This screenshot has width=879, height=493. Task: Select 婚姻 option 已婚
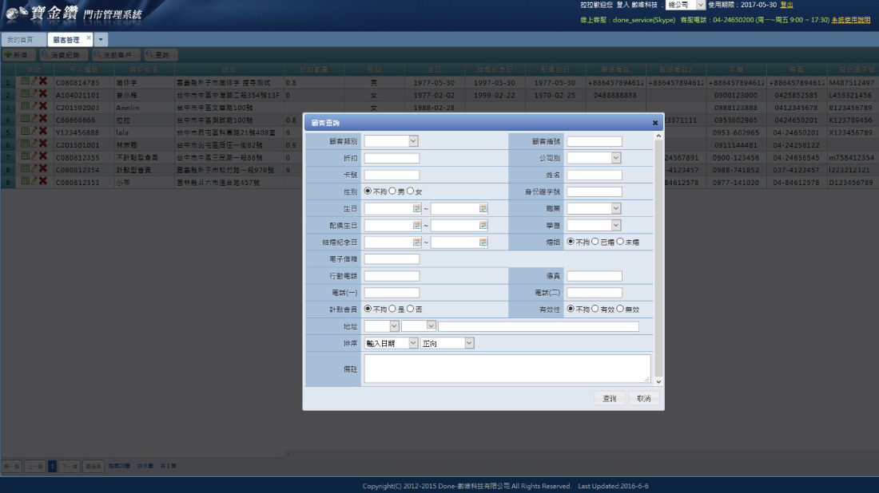(595, 242)
